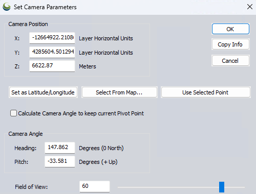Click the Field of View value box
Image resolution: width=256 pixels, height=194 pixels.
click(x=95, y=186)
